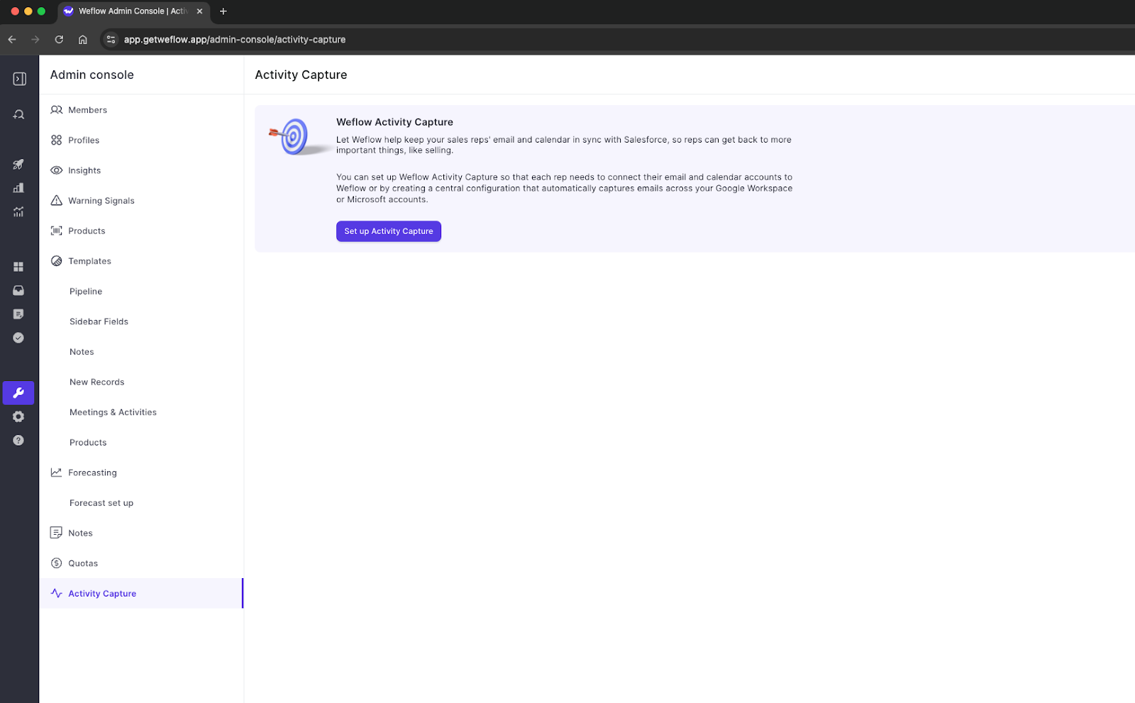Screen dimensions: 1135x703
Task: Select Forecast set up sub-item
Action: coord(141,503)
